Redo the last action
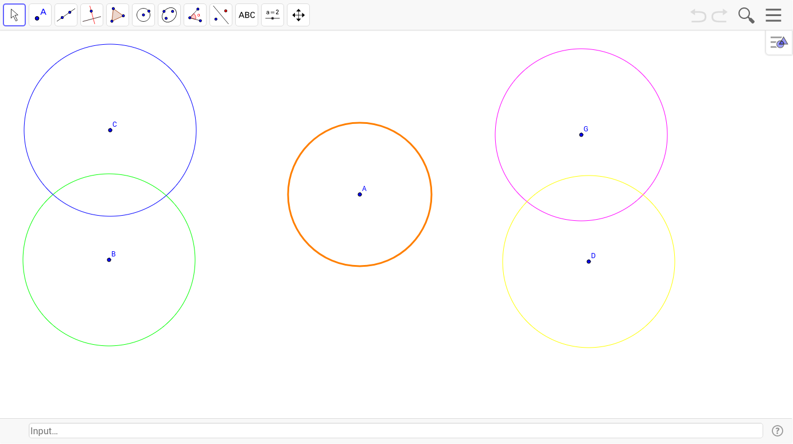The image size is (793, 444). tap(720, 15)
